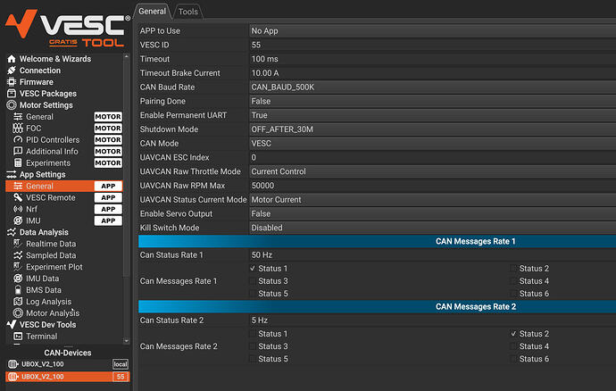Select the local UBOX_V2_100 CAN device
The image size is (616, 391).
click(67, 364)
